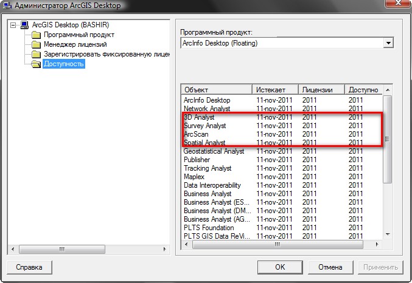Click folder icon beside Зарегистрировать фиксированную лицензию
The height and width of the screenshot is (283, 412).
point(36,54)
